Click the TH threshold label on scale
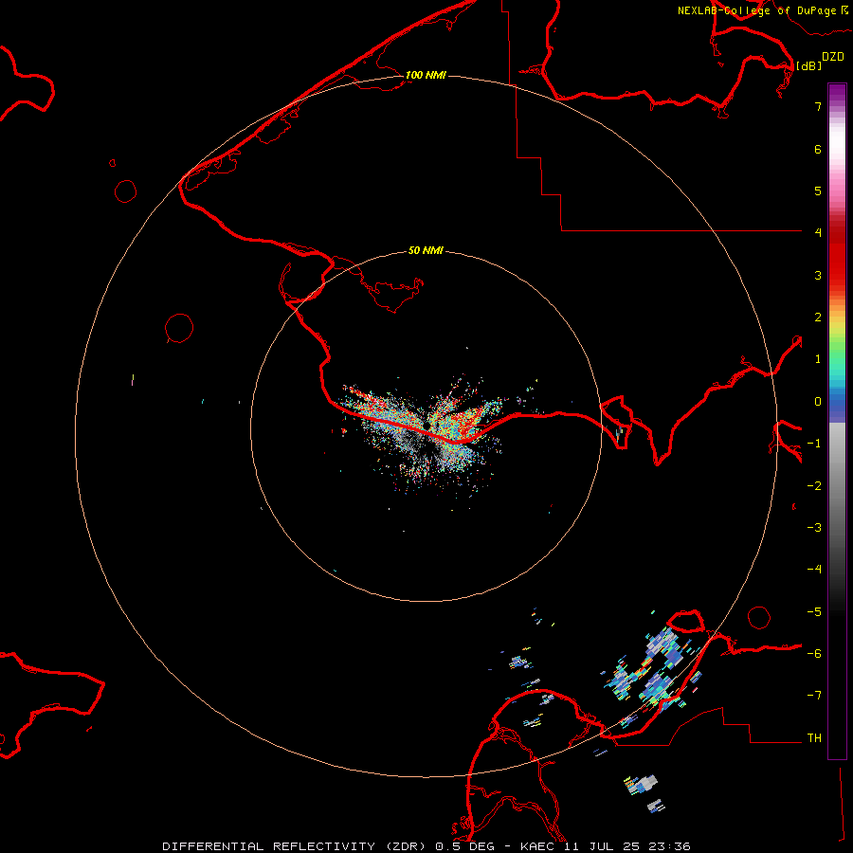Image resolution: width=853 pixels, height=853 pixels. tap(814, 738)
